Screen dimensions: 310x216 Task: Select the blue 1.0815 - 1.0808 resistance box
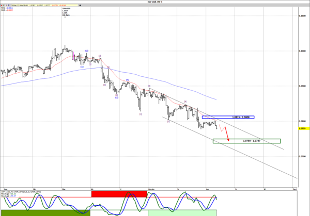[228, 117]
